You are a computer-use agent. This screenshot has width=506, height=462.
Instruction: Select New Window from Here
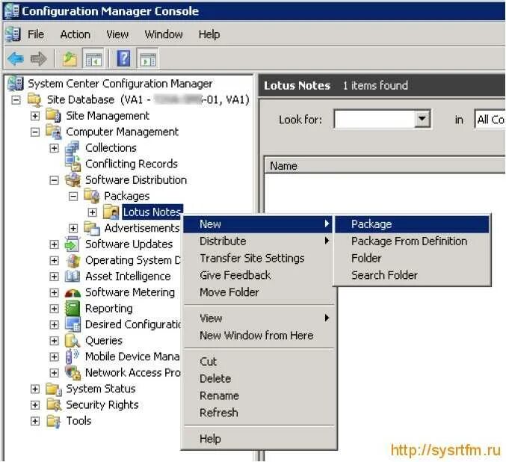click(x=258, y=336)
